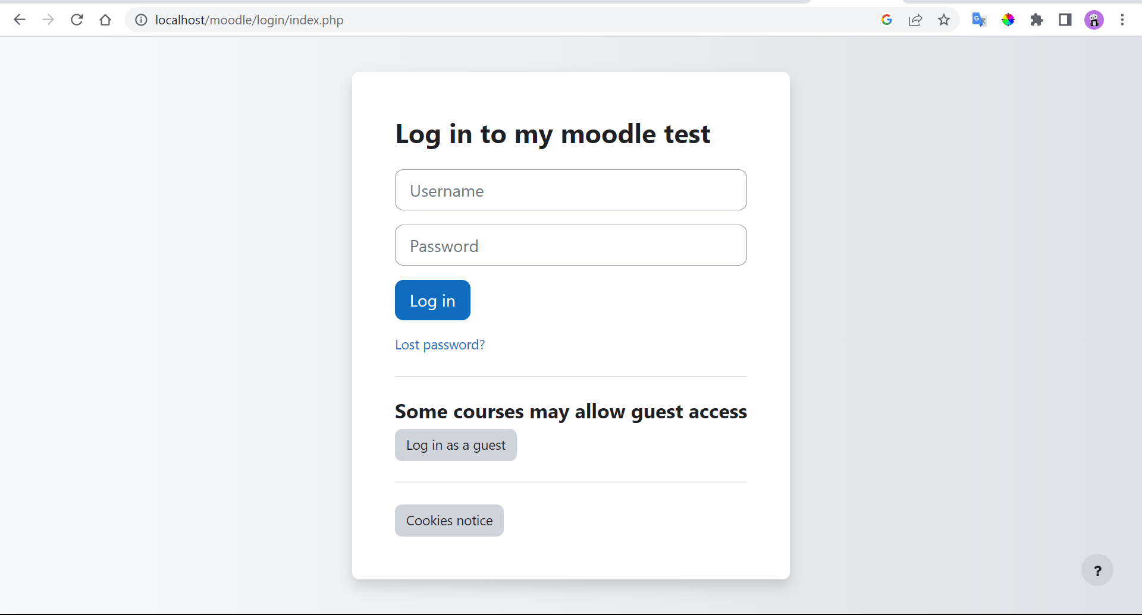The image size is (1142, 615).
Task: Click 'Some courses may allow guest access' text
Action: click(x=571, y=412)
